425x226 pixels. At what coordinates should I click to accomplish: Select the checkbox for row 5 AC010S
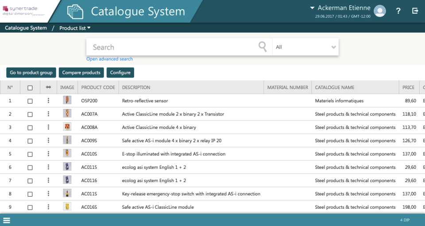point(30,154)
